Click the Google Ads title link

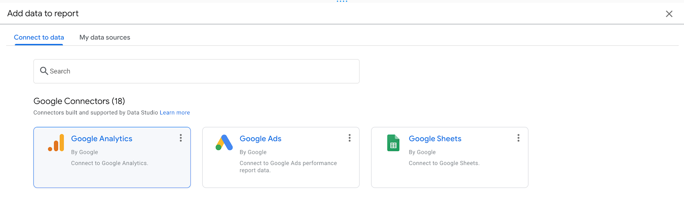(x=260, y=139)
